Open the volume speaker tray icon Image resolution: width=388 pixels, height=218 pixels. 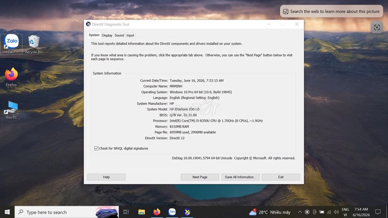tap(336, 212)
